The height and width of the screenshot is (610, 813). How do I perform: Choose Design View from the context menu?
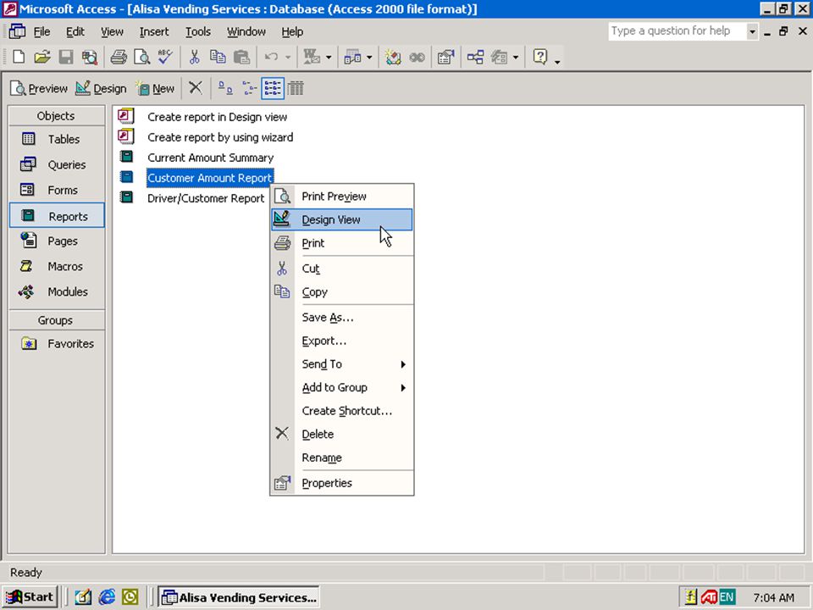coord(342,219)
